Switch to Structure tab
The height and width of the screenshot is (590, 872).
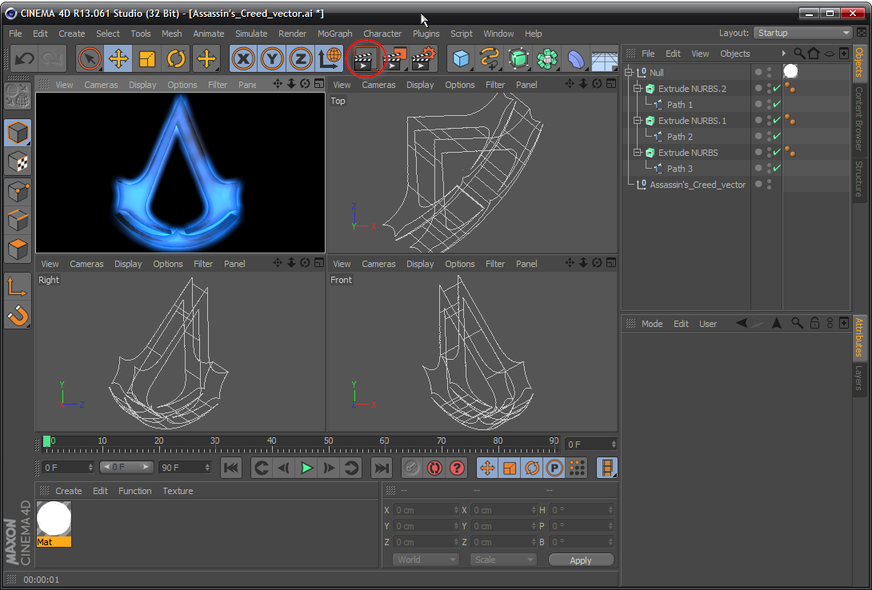(x=859, y=178)
